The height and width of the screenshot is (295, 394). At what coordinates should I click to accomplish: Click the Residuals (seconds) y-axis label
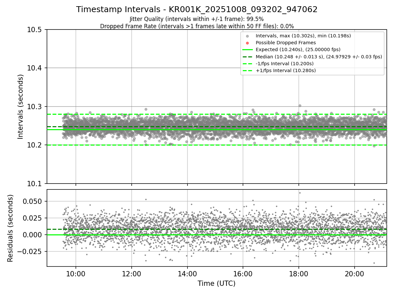11,228
